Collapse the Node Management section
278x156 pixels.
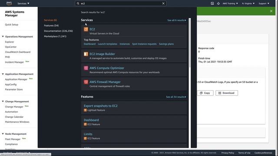3,134
